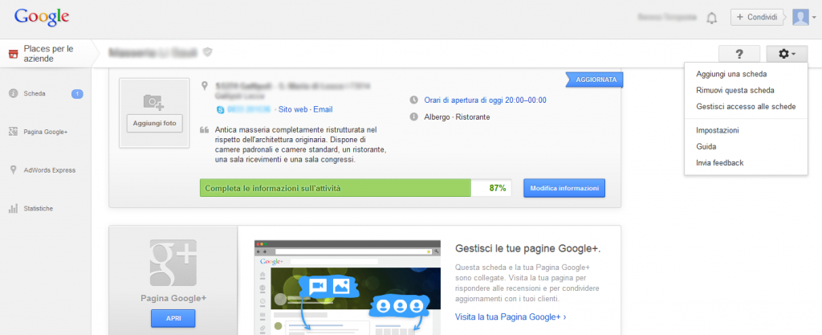Click the address map pin icon
Viewport: 822px width, 335px height.
tap(205, 85)
